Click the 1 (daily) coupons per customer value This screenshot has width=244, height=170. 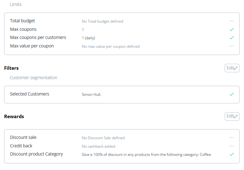pyautogui.click(x=88, y=38)
